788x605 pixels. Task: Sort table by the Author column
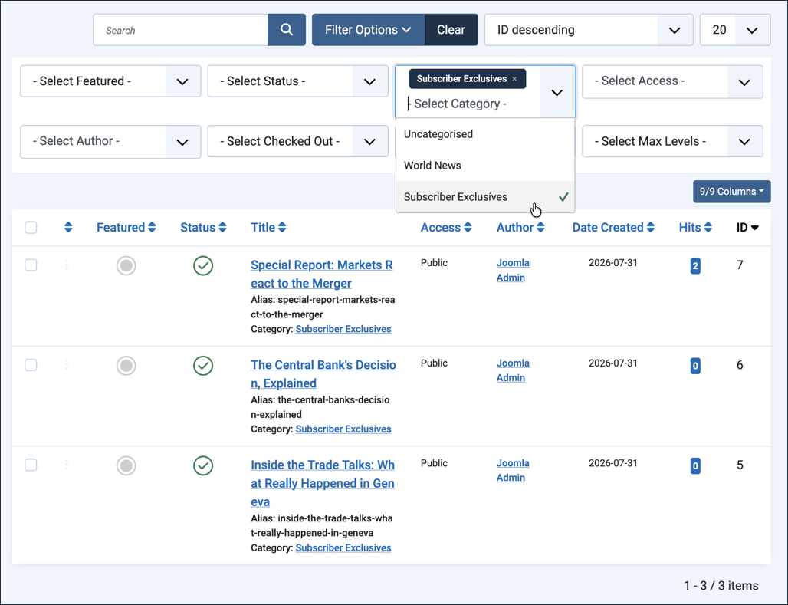[520, 227]
